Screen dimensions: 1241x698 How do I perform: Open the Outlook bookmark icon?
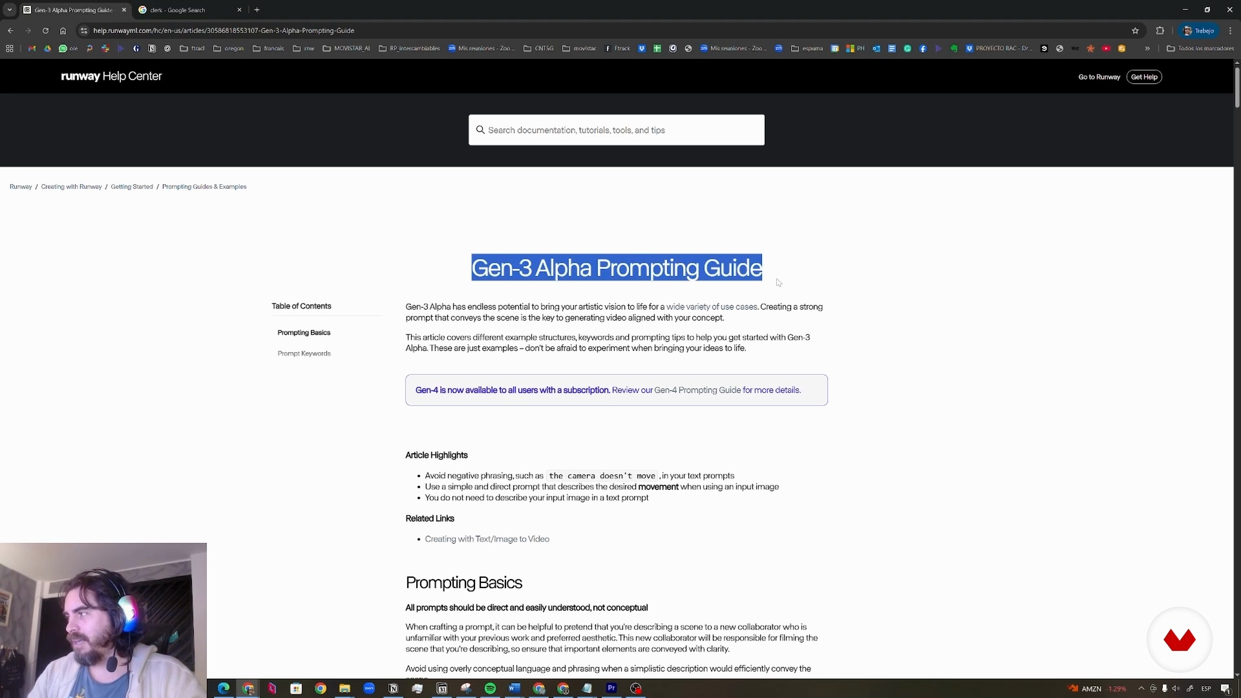(876, 48)
